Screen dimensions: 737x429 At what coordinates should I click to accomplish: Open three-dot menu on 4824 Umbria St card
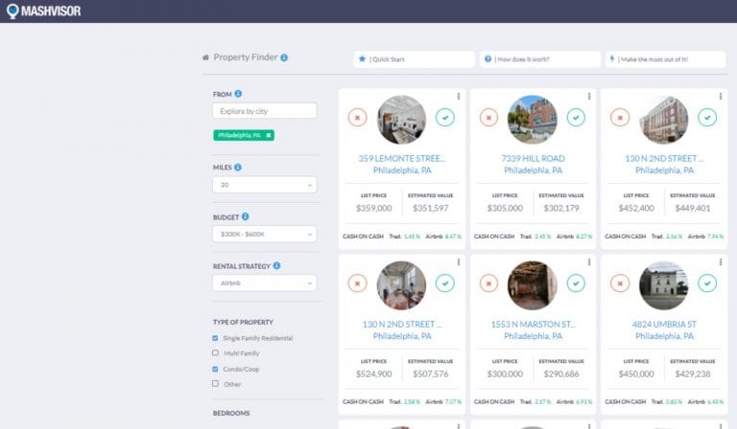722,261
